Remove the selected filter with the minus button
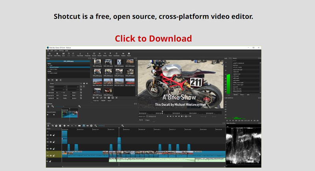315x171 pixels. coord(52,80)
